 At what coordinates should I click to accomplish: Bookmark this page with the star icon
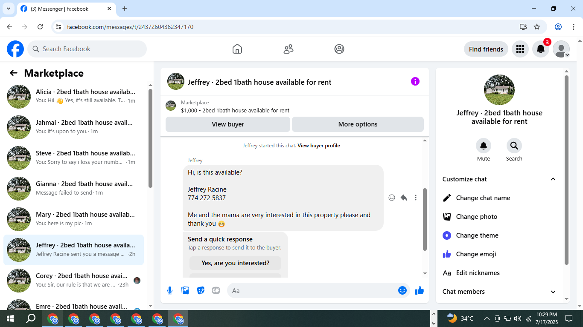point(537,27)
